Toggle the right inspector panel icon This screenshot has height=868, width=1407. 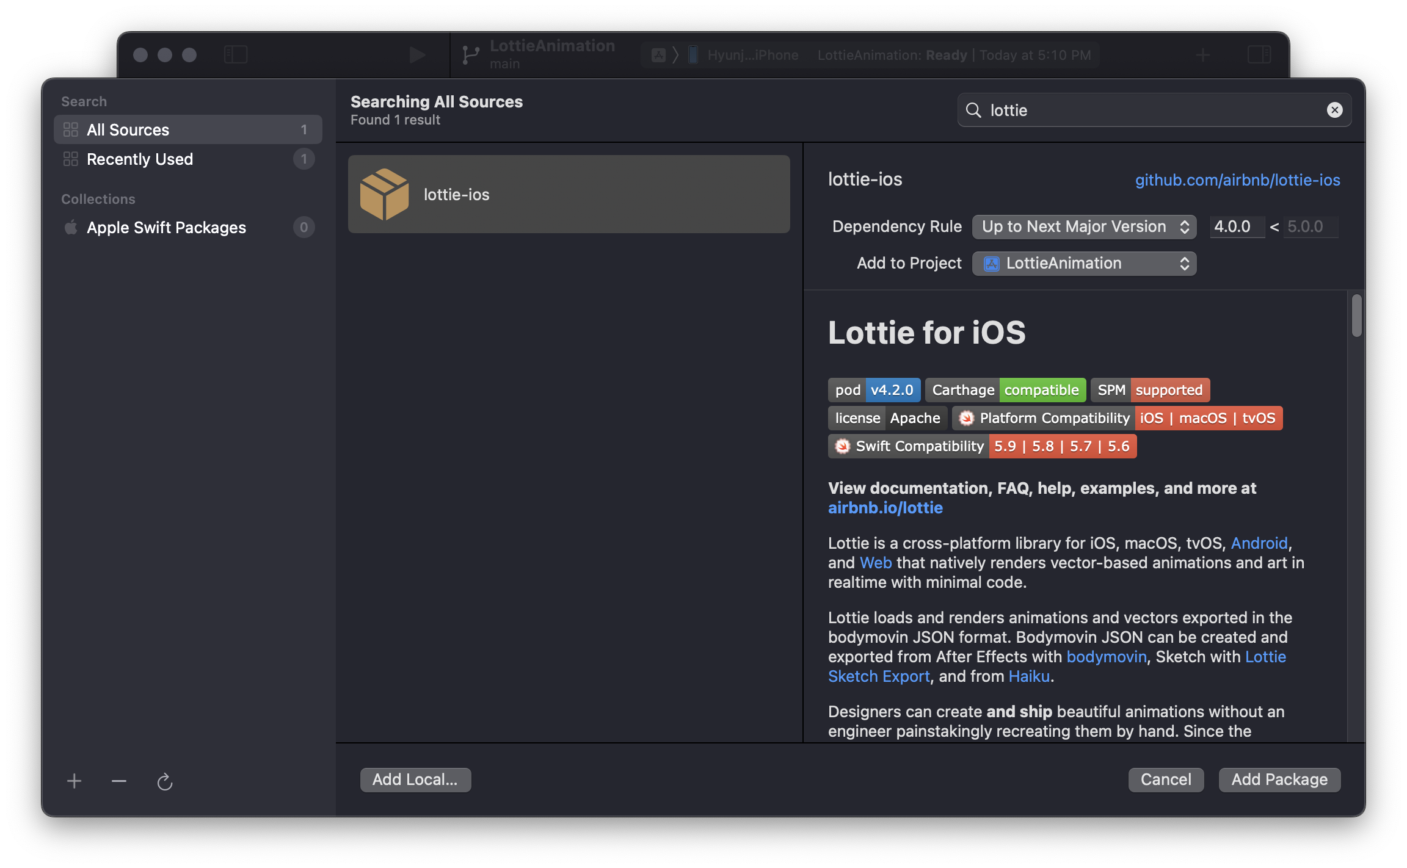click(1259, 55)
